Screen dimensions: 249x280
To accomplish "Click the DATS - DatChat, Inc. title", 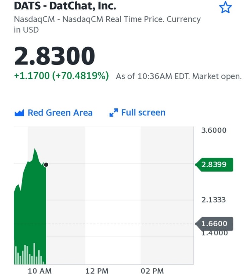I will 65,6.
